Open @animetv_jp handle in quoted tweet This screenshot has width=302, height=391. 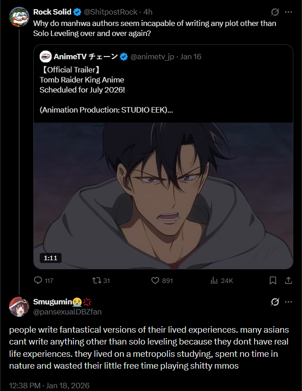(153, 57)
